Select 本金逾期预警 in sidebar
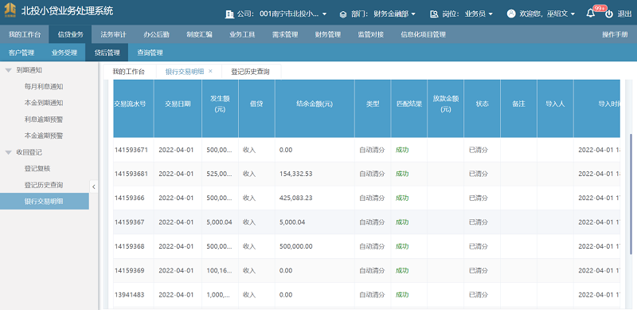Viewport: 637px width, 310px height. [44, 135]
